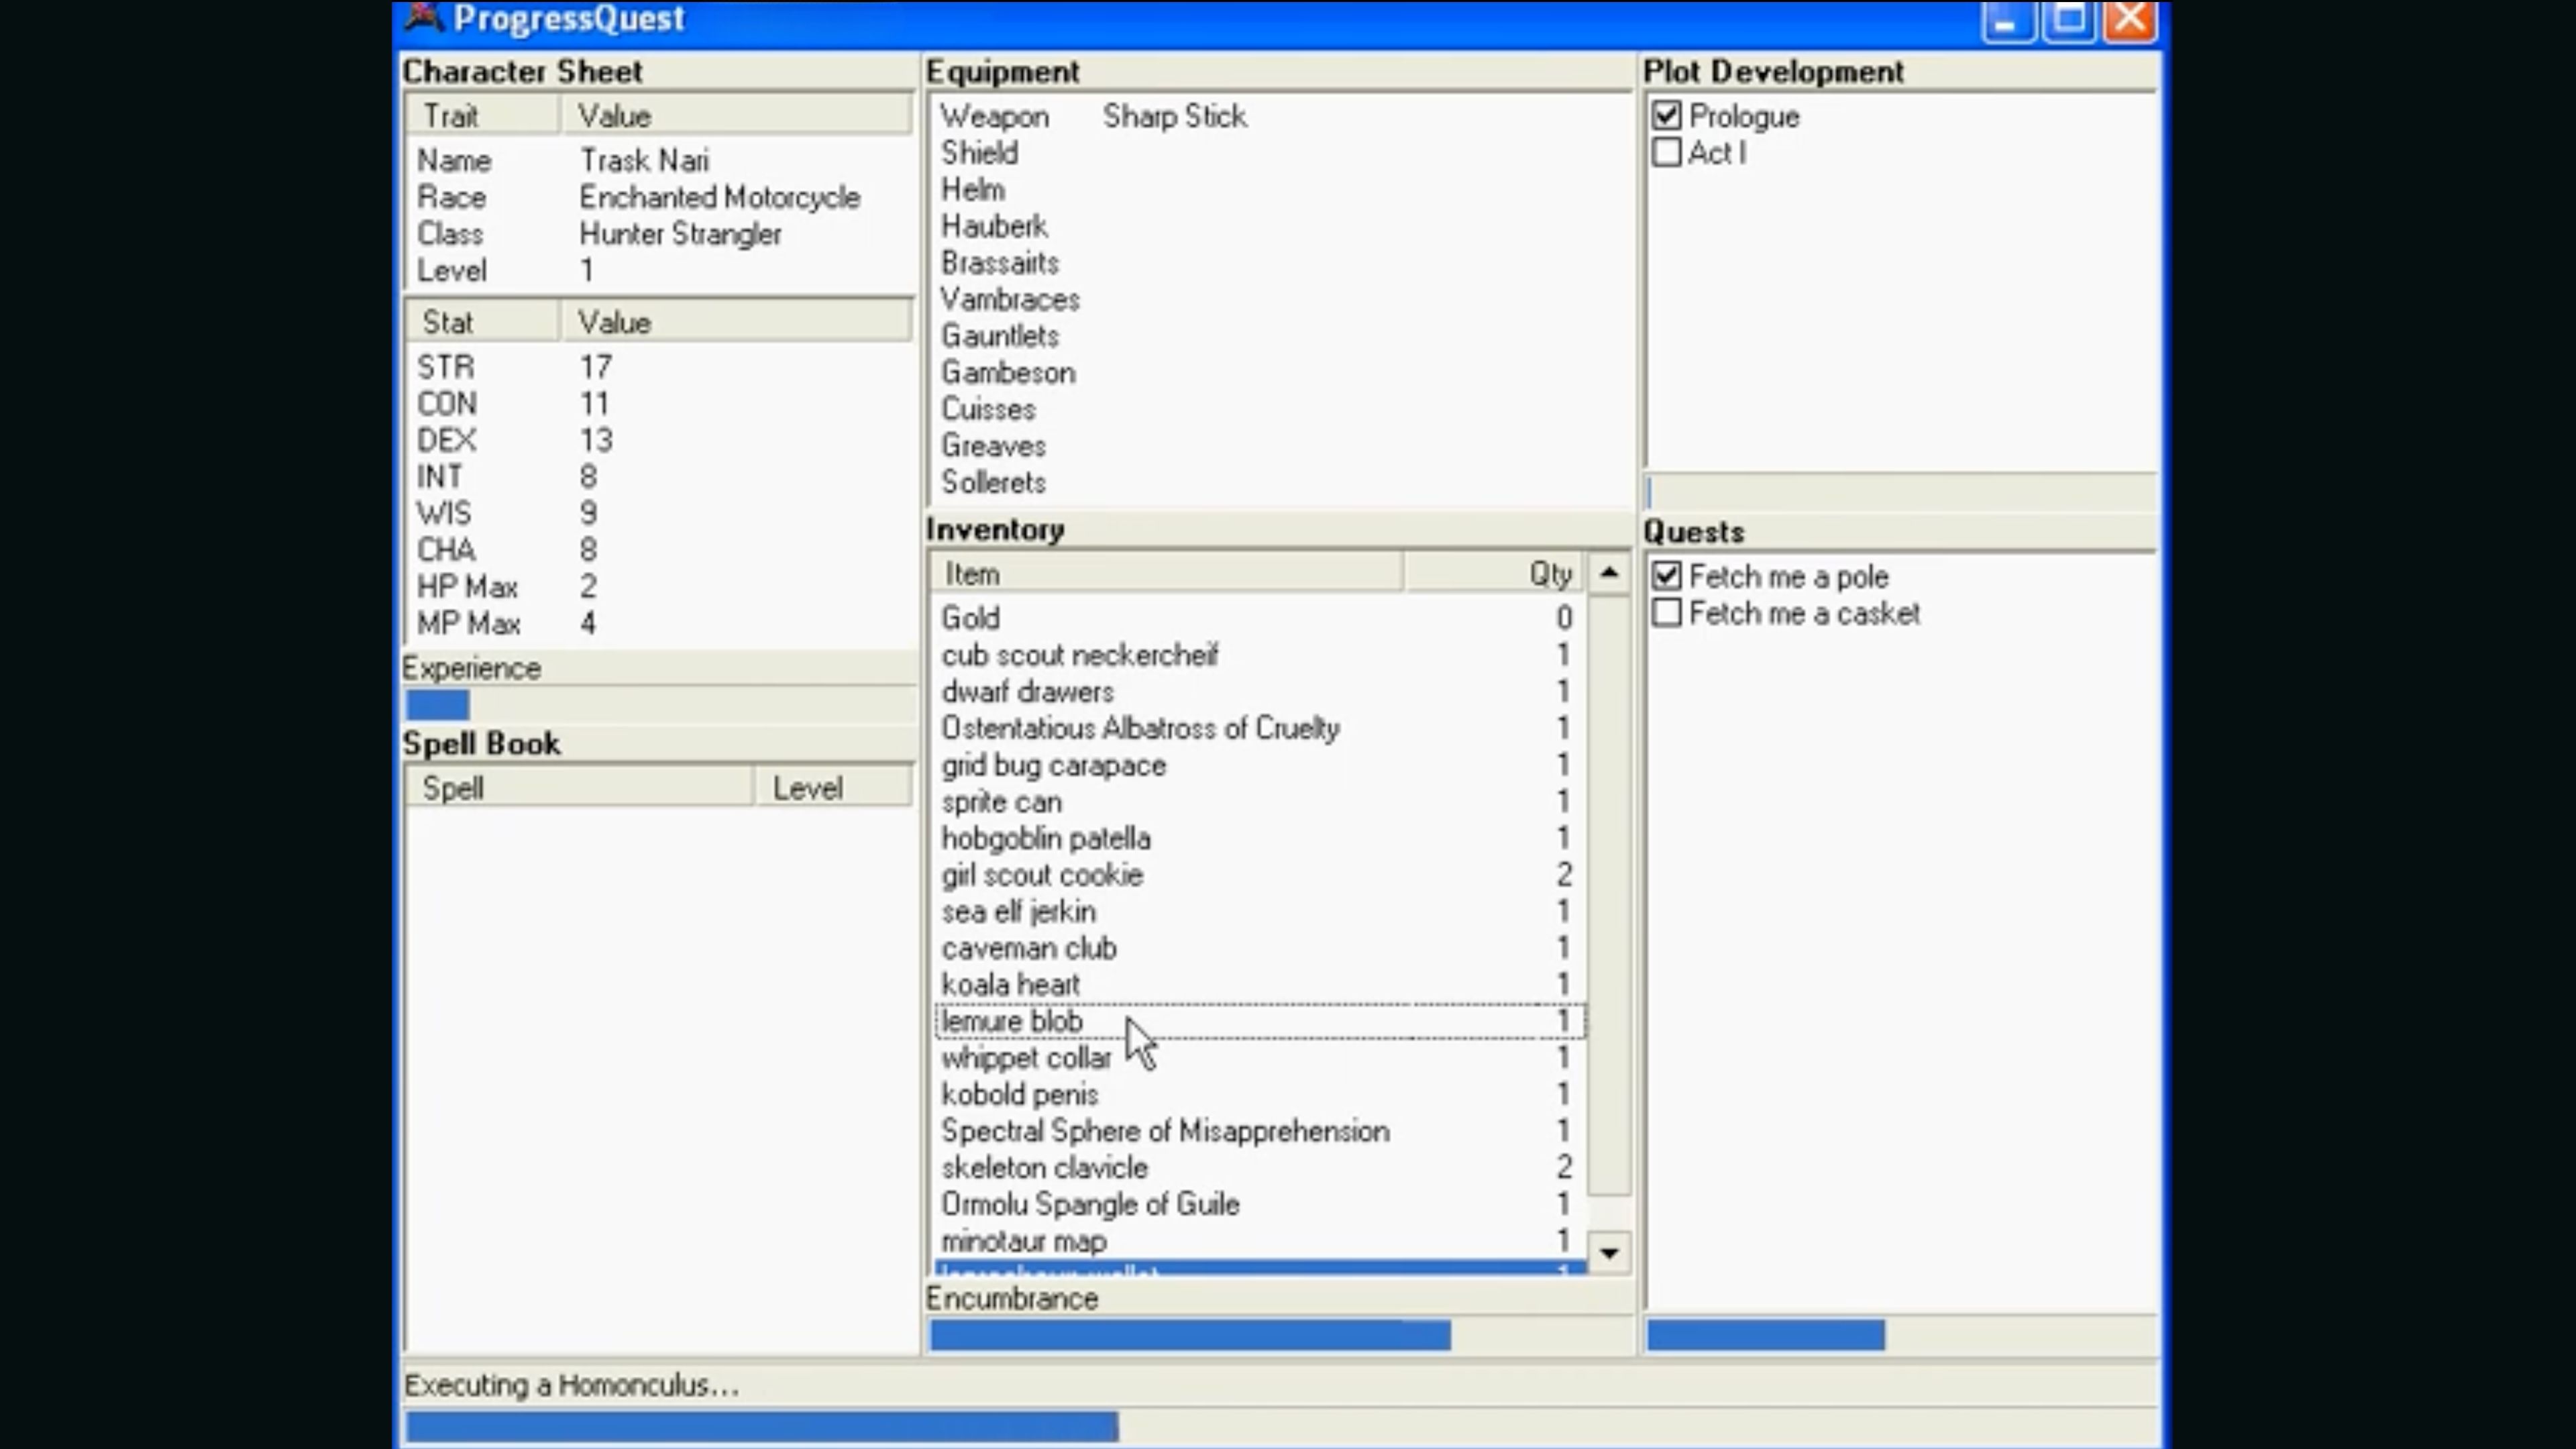Select the Gold inventory row
Viewport: 2576px width, 1449px height.
[x=1260, y=618]
